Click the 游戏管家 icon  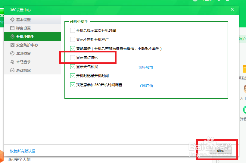click(x=12, y=70)
